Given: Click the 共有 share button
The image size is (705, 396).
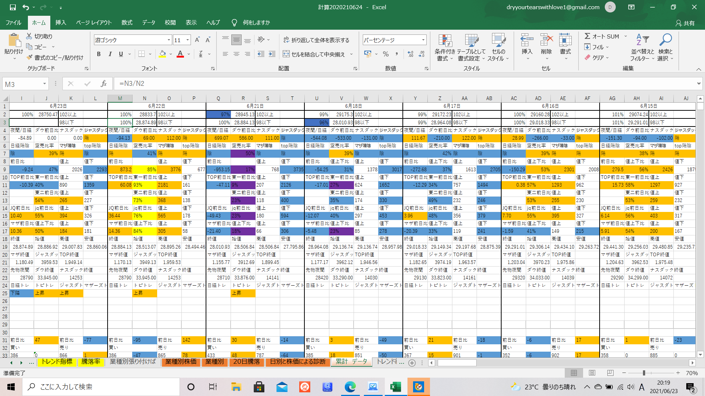Looking at the screenshot, I should [x=685, y=23].
